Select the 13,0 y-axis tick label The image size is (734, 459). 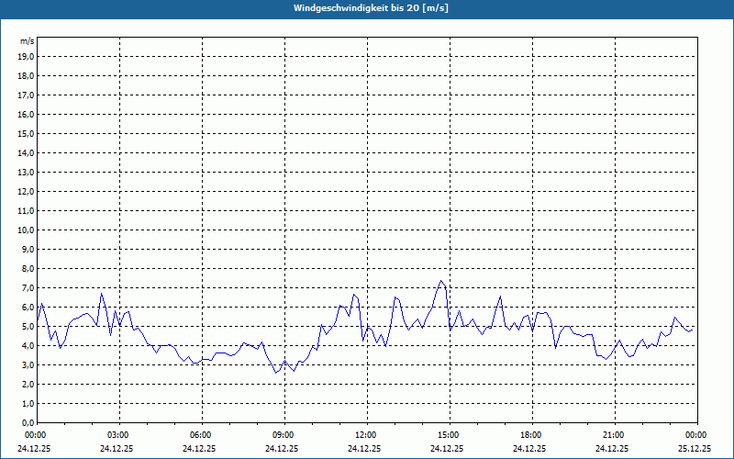pyautogui.click(x=26, y=172)
